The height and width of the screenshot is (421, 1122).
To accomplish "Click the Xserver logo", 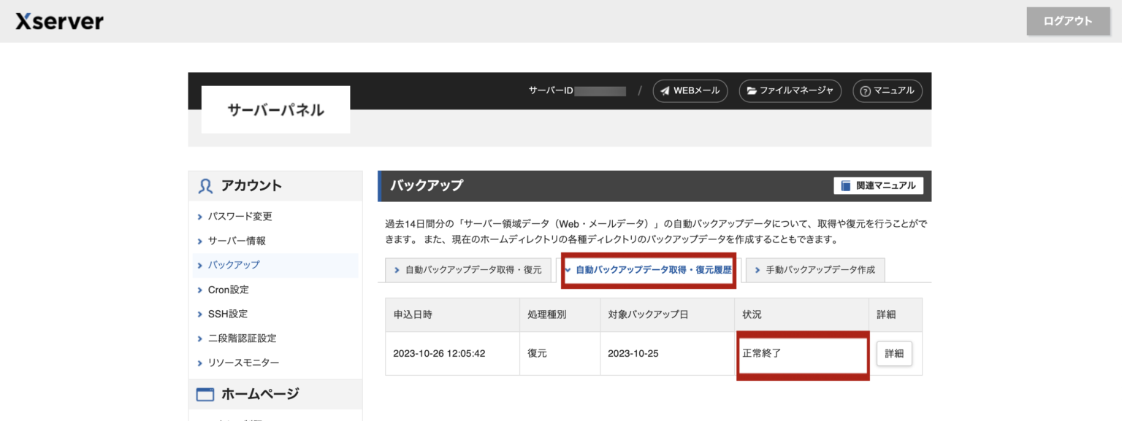I will point(58,21).
